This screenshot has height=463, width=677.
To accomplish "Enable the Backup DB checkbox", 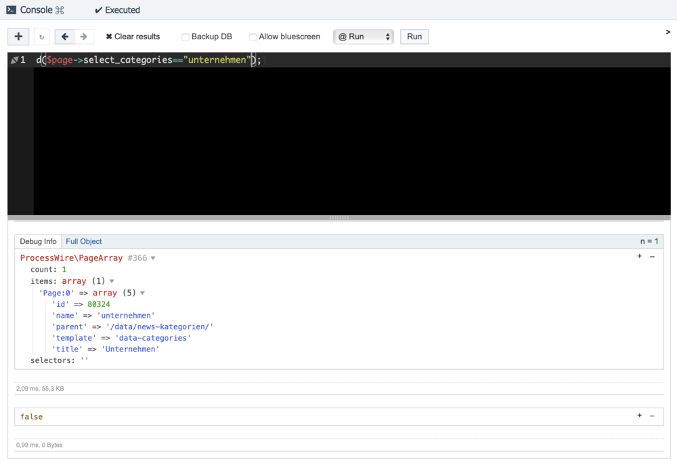I will point(185,37).
